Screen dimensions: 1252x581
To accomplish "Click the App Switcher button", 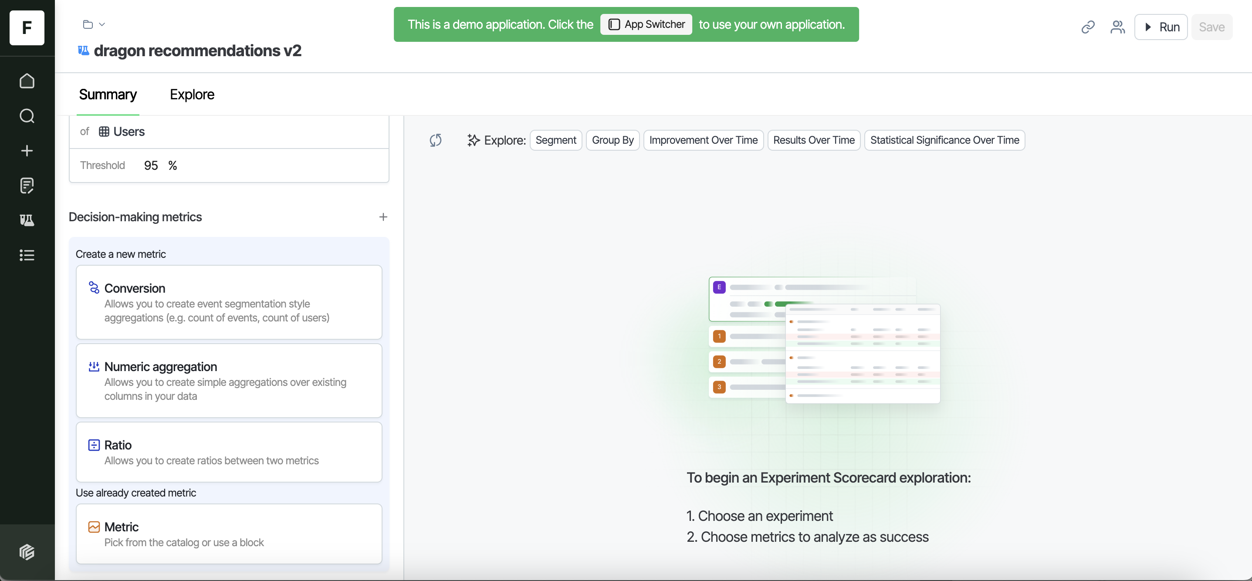I will click(646, 24).
